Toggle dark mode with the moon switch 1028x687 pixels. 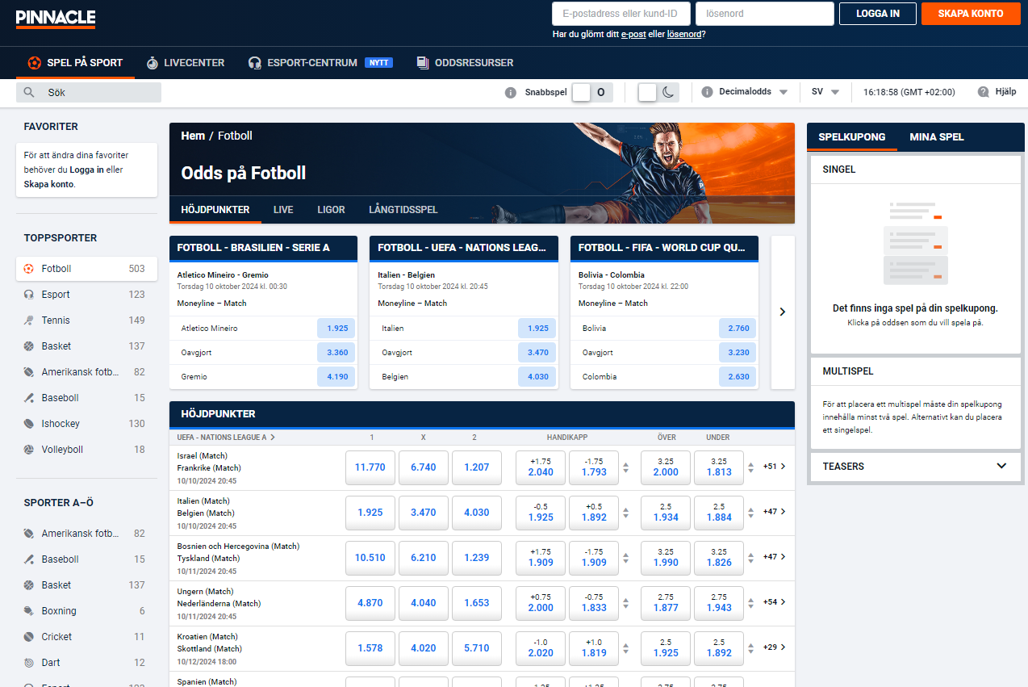pyautogui.click(x=658, y=93)
